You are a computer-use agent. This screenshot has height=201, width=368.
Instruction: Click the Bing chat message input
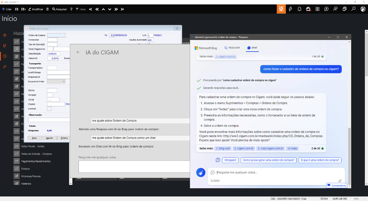(x=276, y=172)
